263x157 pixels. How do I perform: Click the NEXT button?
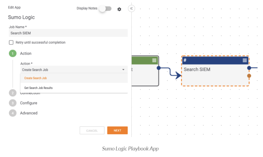[117, 130]
